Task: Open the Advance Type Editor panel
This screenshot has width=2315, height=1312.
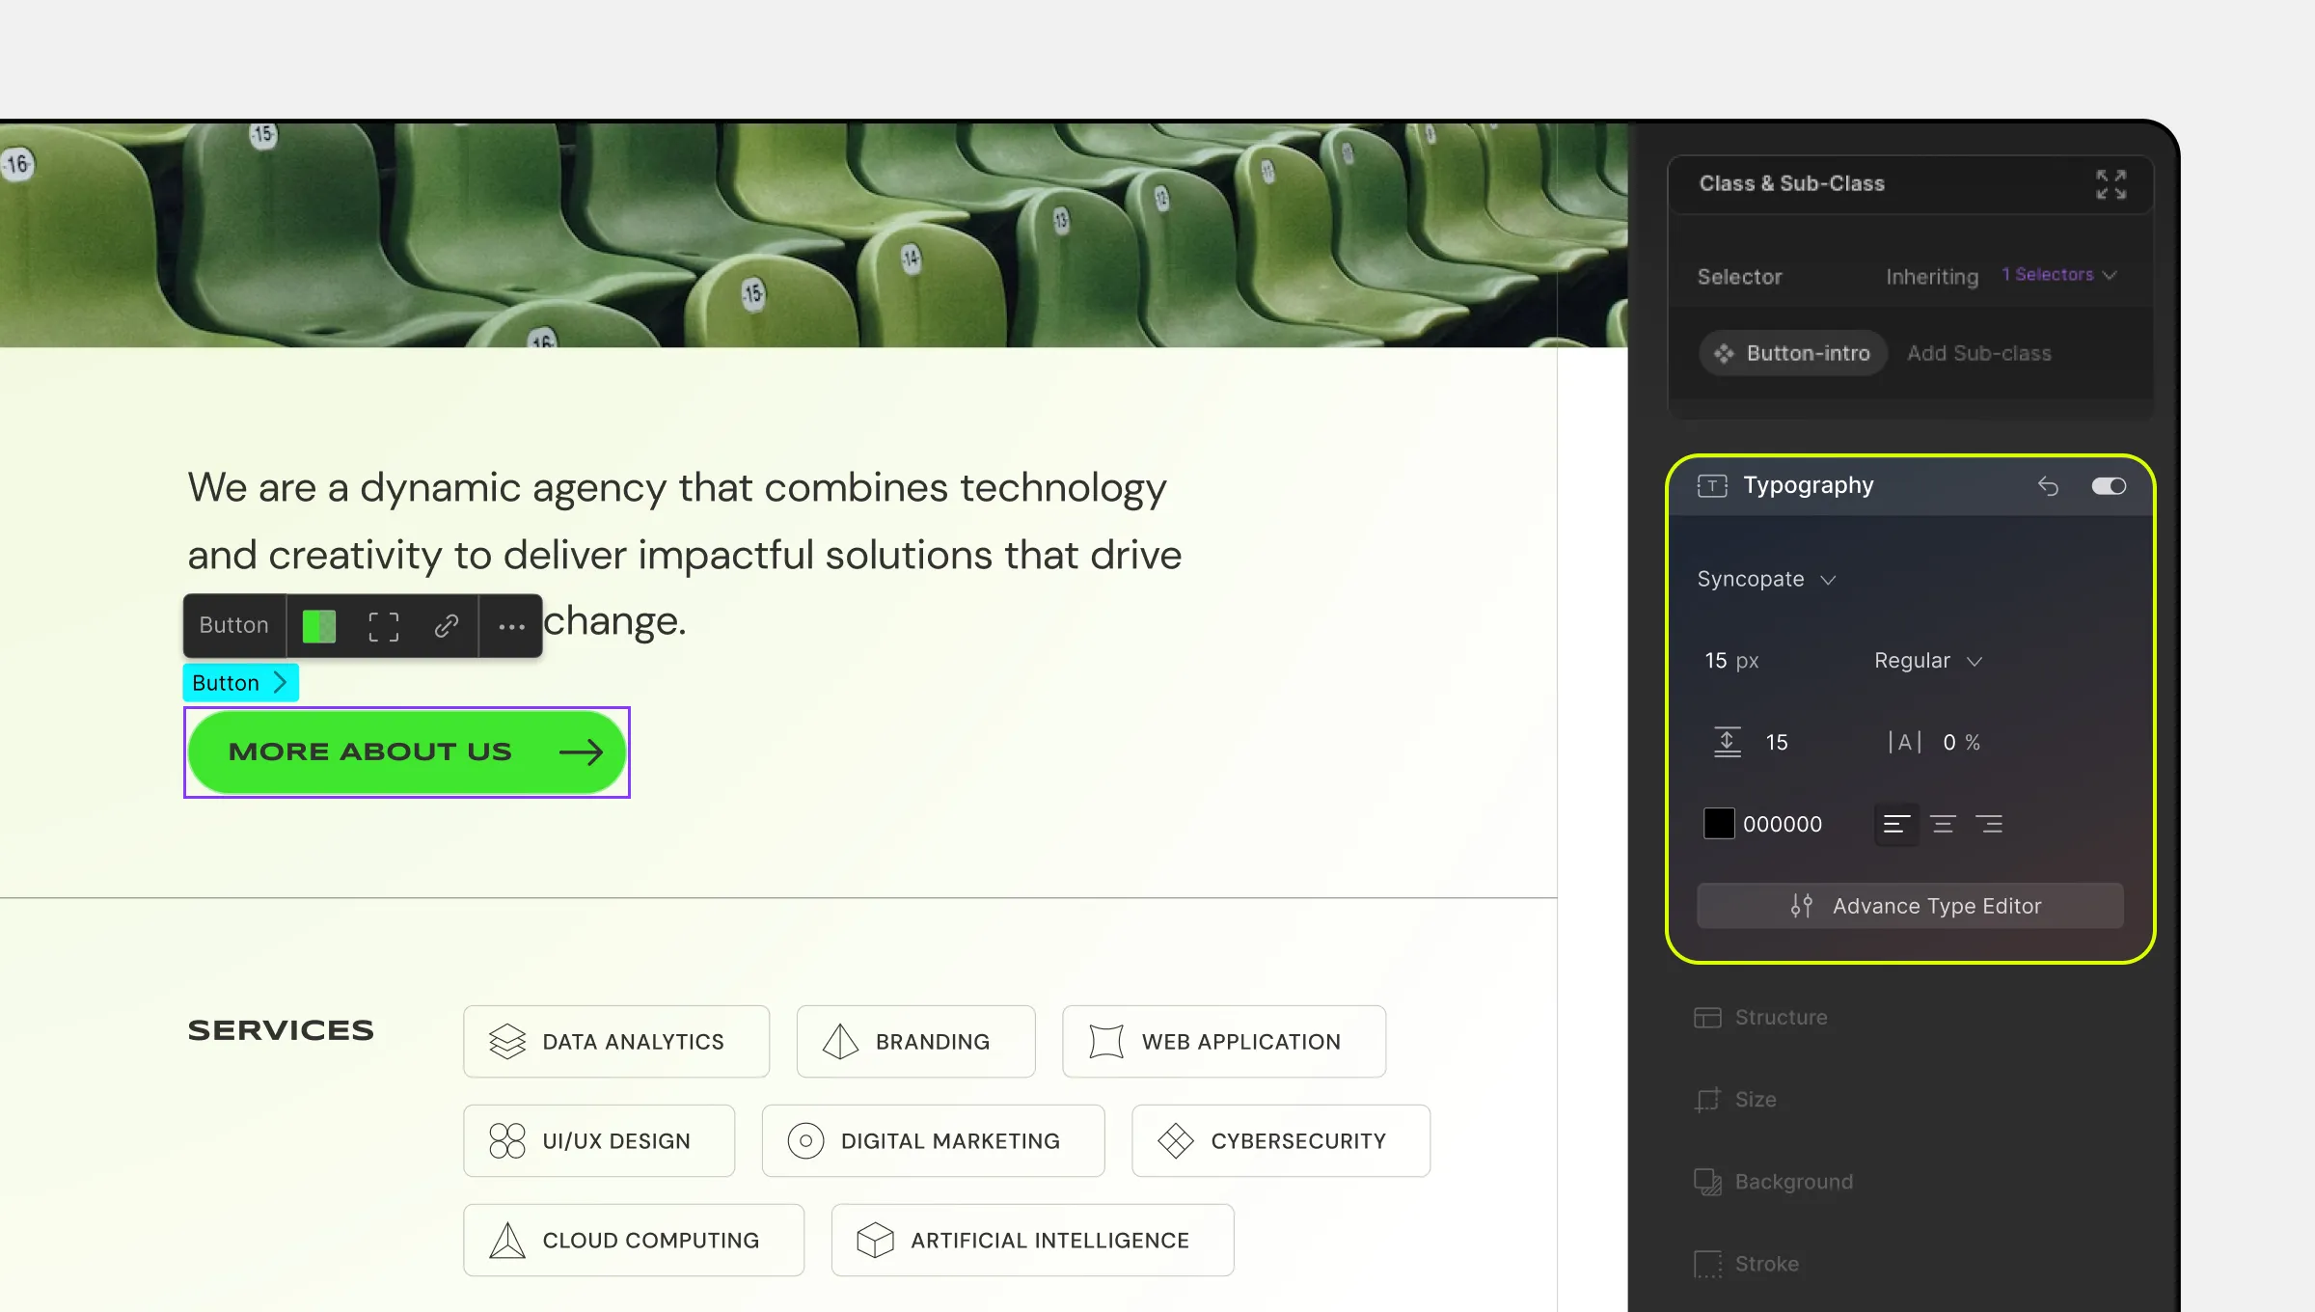Action: [1911, 905]
